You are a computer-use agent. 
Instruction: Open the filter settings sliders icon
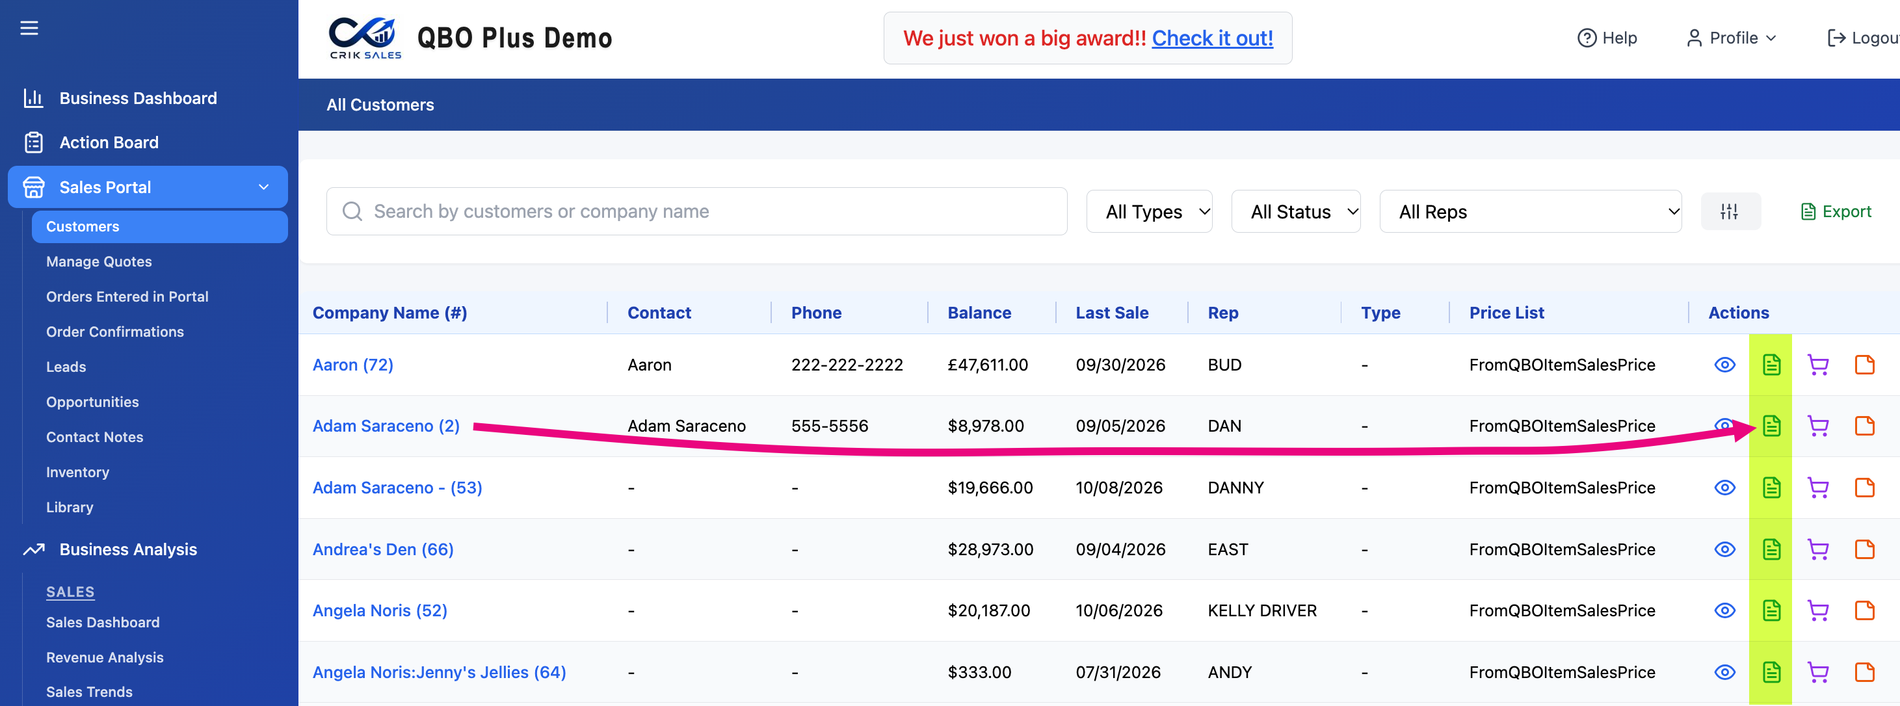[x=1730, y=212]
